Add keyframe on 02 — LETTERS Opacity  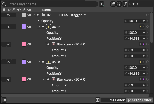tap(144, 21)
